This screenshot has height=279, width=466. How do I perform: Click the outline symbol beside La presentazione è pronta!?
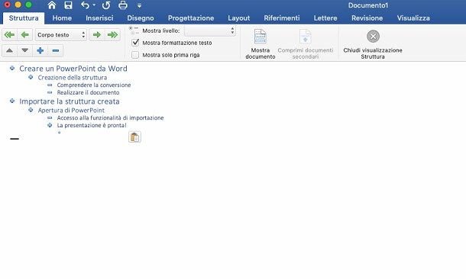50,125
